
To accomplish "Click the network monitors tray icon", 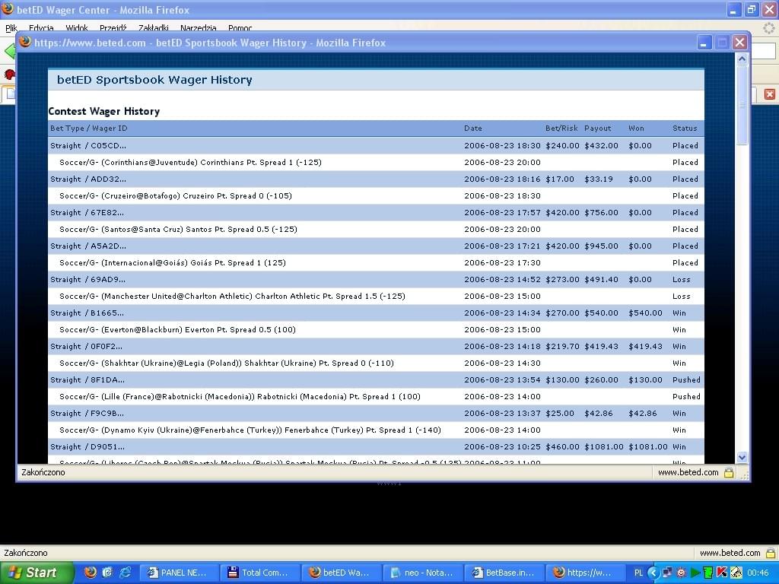I will pos(667,573).
